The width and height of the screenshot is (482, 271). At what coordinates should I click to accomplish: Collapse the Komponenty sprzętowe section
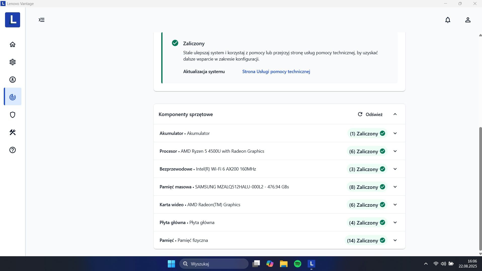[395, 114]
